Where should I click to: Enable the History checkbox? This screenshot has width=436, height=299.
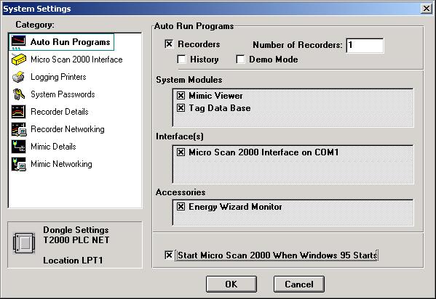(181, 60)
